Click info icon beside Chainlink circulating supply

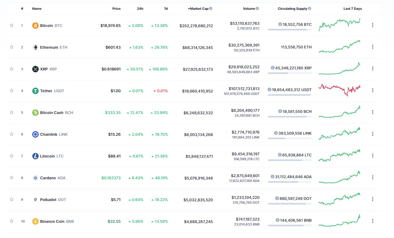pyautogui.click(x=276, y=133)
